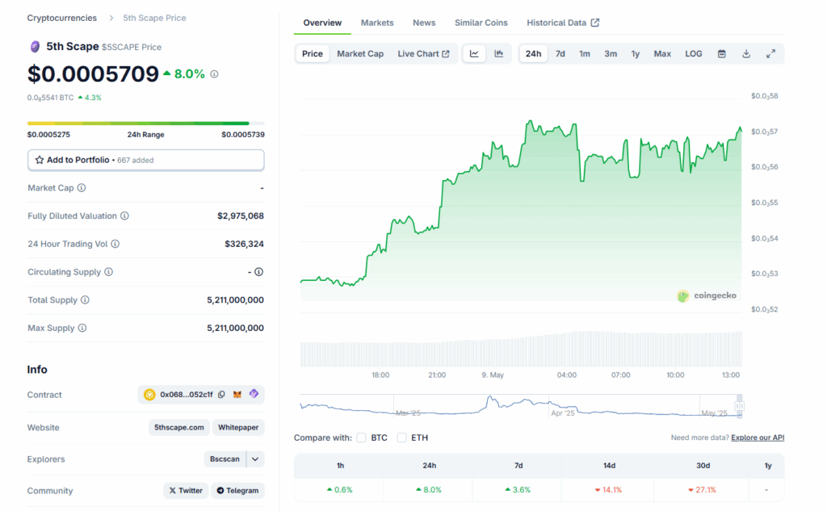Open the Similar Coins tab
827x511 pixels.
(x=481, y=23)
